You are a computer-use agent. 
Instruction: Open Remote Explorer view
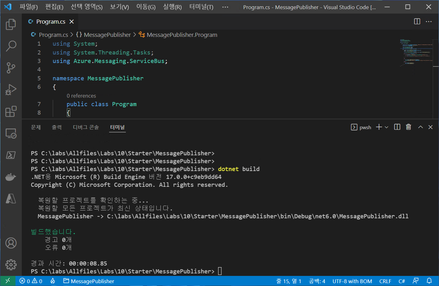11,134
